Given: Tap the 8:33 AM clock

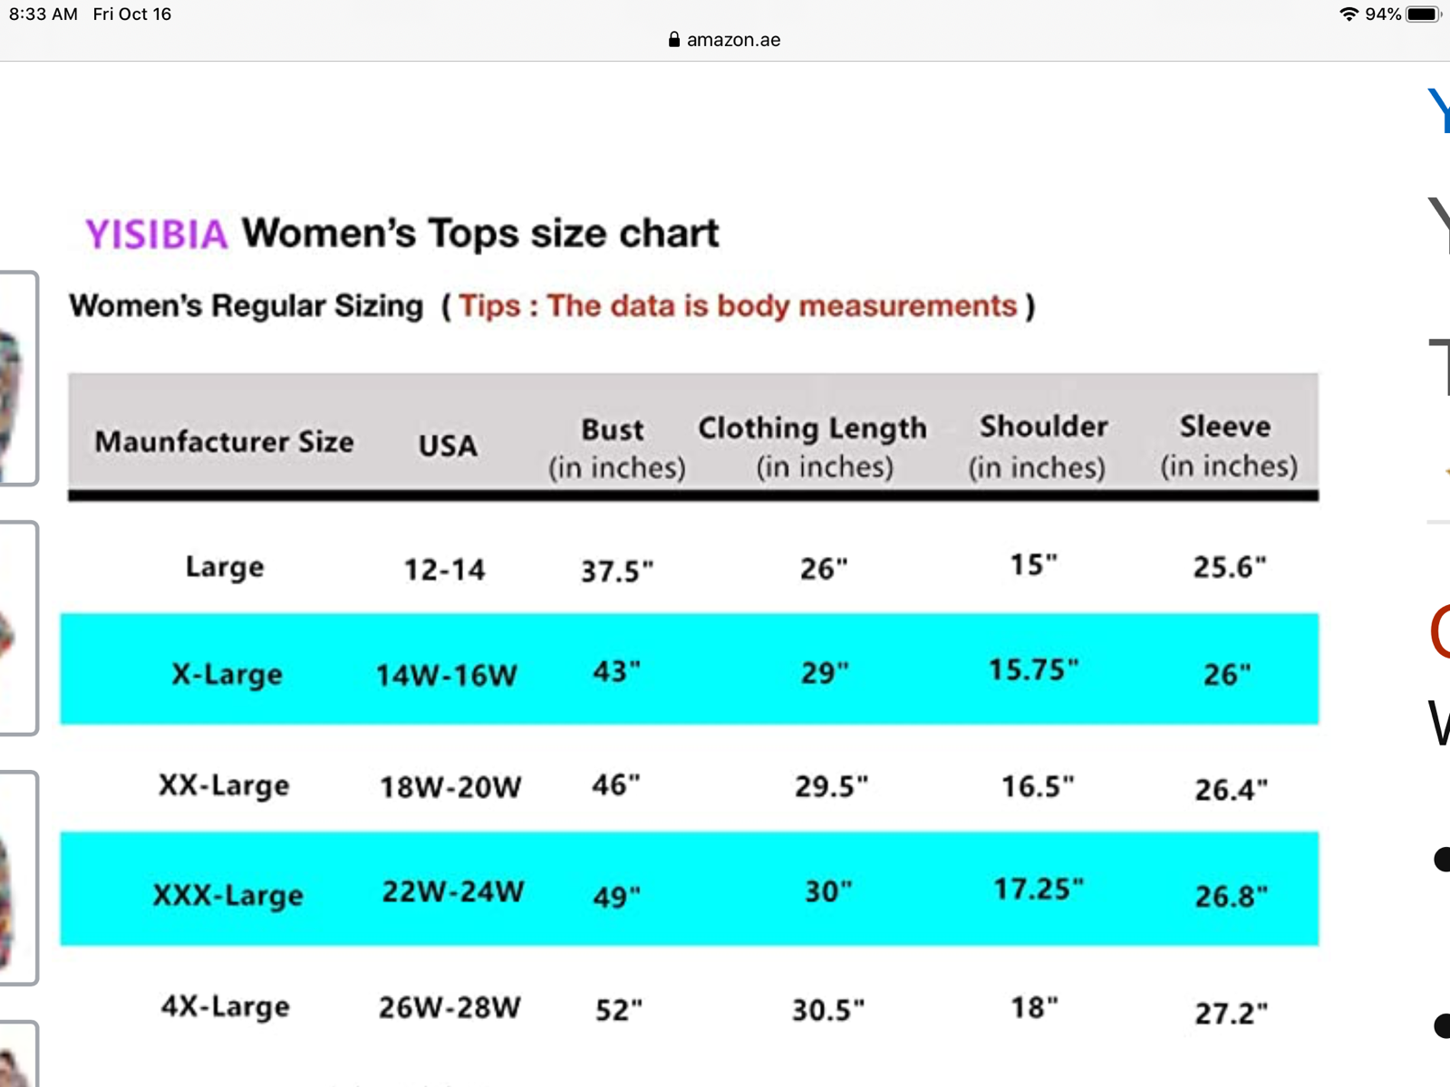Looking at the screenshot, I should coord(43,14).
